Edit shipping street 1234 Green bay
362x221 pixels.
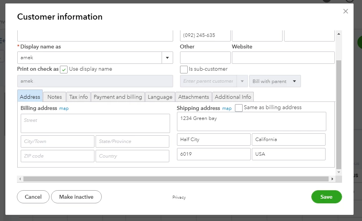(252, 121)
